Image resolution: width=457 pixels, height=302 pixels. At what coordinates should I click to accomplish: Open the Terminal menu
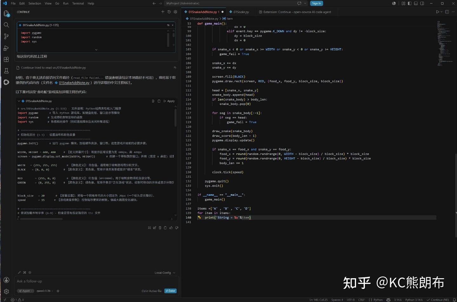point(78,3)
